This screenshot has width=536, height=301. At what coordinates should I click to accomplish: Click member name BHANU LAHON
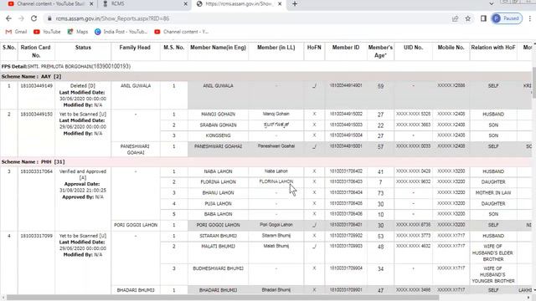[x=218, y=193]
